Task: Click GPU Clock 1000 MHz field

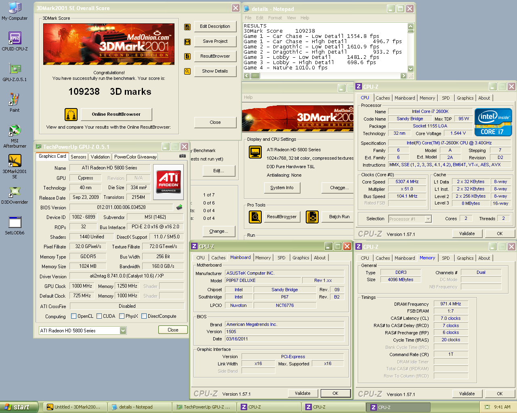Action: [x=82, y=286]
